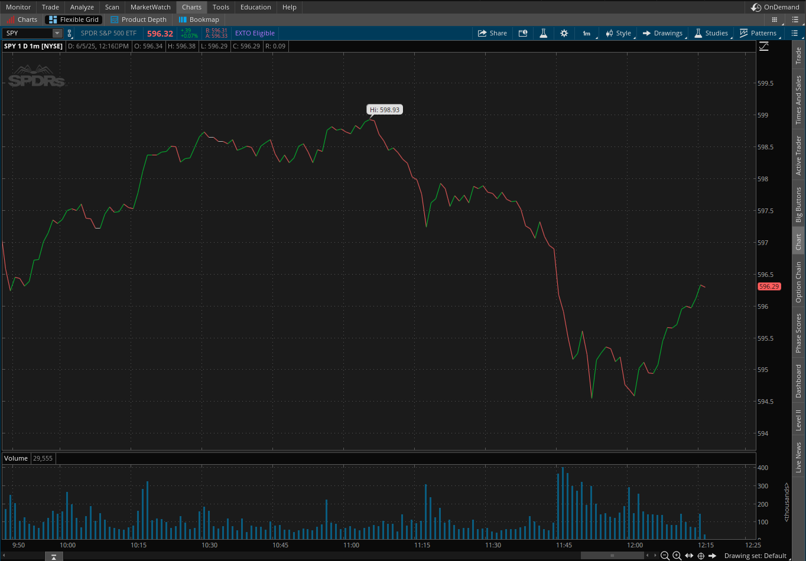This screenshot has width=806, height=561.
Task: Toggle the chart expansion arrows icon
Action: (689, 556)
